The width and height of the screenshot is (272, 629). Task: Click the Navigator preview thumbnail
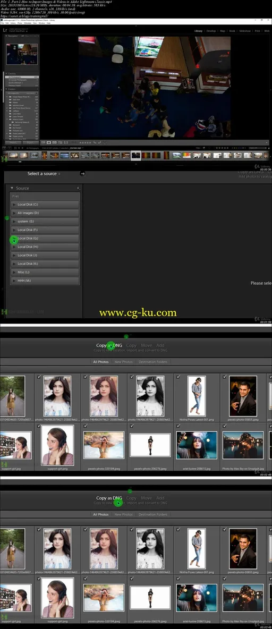pos(22,54)
